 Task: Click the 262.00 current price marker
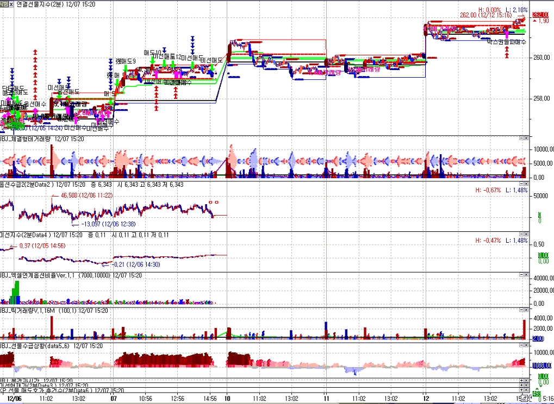point(540,15)
